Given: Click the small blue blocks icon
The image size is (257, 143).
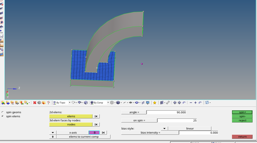Looking at the screenshot, I should [x=143, y=103].
